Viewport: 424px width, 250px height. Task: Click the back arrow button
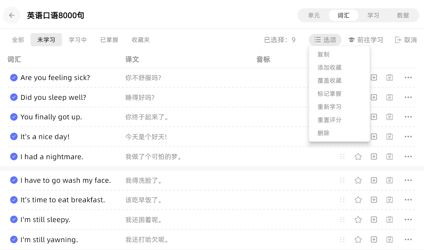coord(12,15)
